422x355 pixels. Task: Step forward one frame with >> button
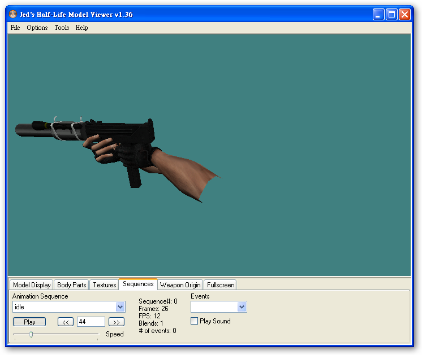tap(117, 322)
